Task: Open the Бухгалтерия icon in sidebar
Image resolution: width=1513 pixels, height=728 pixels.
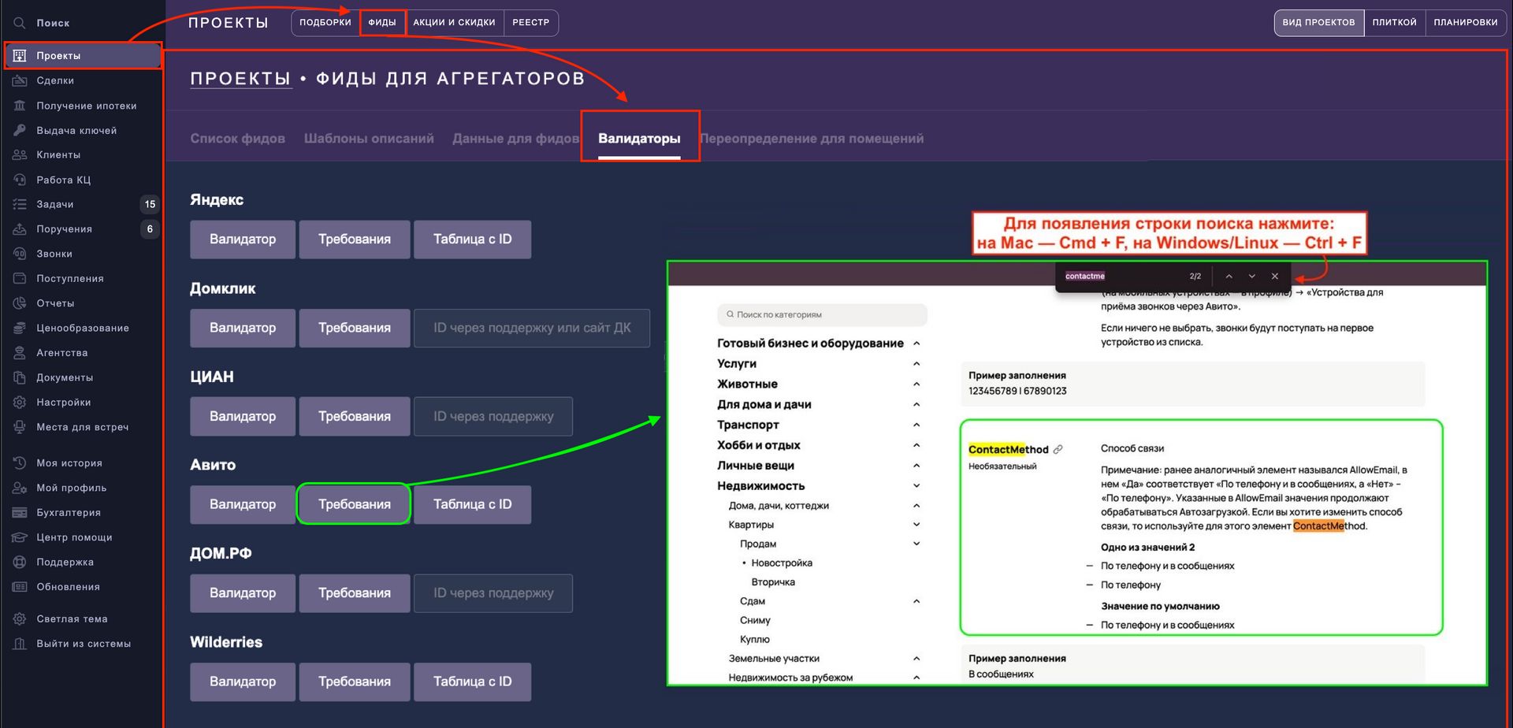Action: click(20, 512)
